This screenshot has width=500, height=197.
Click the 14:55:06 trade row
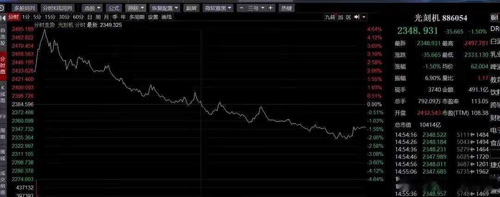pyautogui.click(x=442, y=172)
